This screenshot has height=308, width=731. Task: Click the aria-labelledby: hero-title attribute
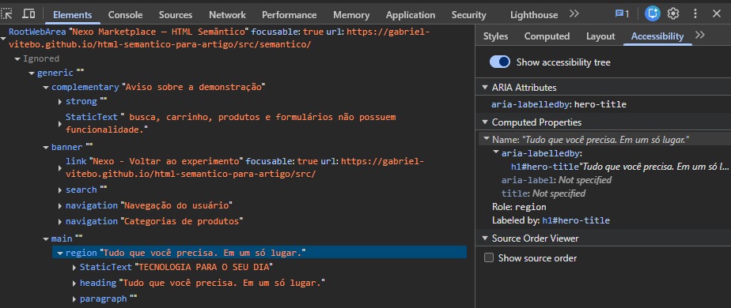[x=559, y=105]
